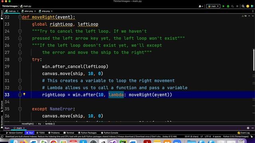Screen dimensions: 255x143
Task: Click the highlighted lambda keyword on line 33
Action: point(116,95)
